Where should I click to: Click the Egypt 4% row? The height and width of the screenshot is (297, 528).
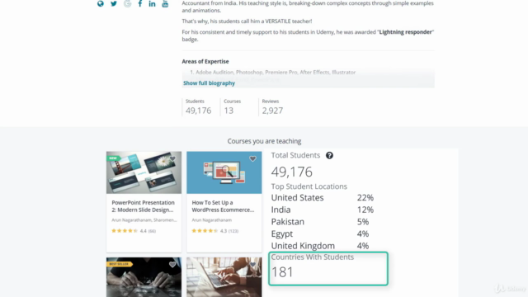(x=320, y=233)
